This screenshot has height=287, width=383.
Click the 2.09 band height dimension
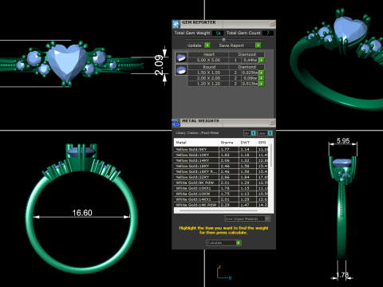tap(159, 65)
